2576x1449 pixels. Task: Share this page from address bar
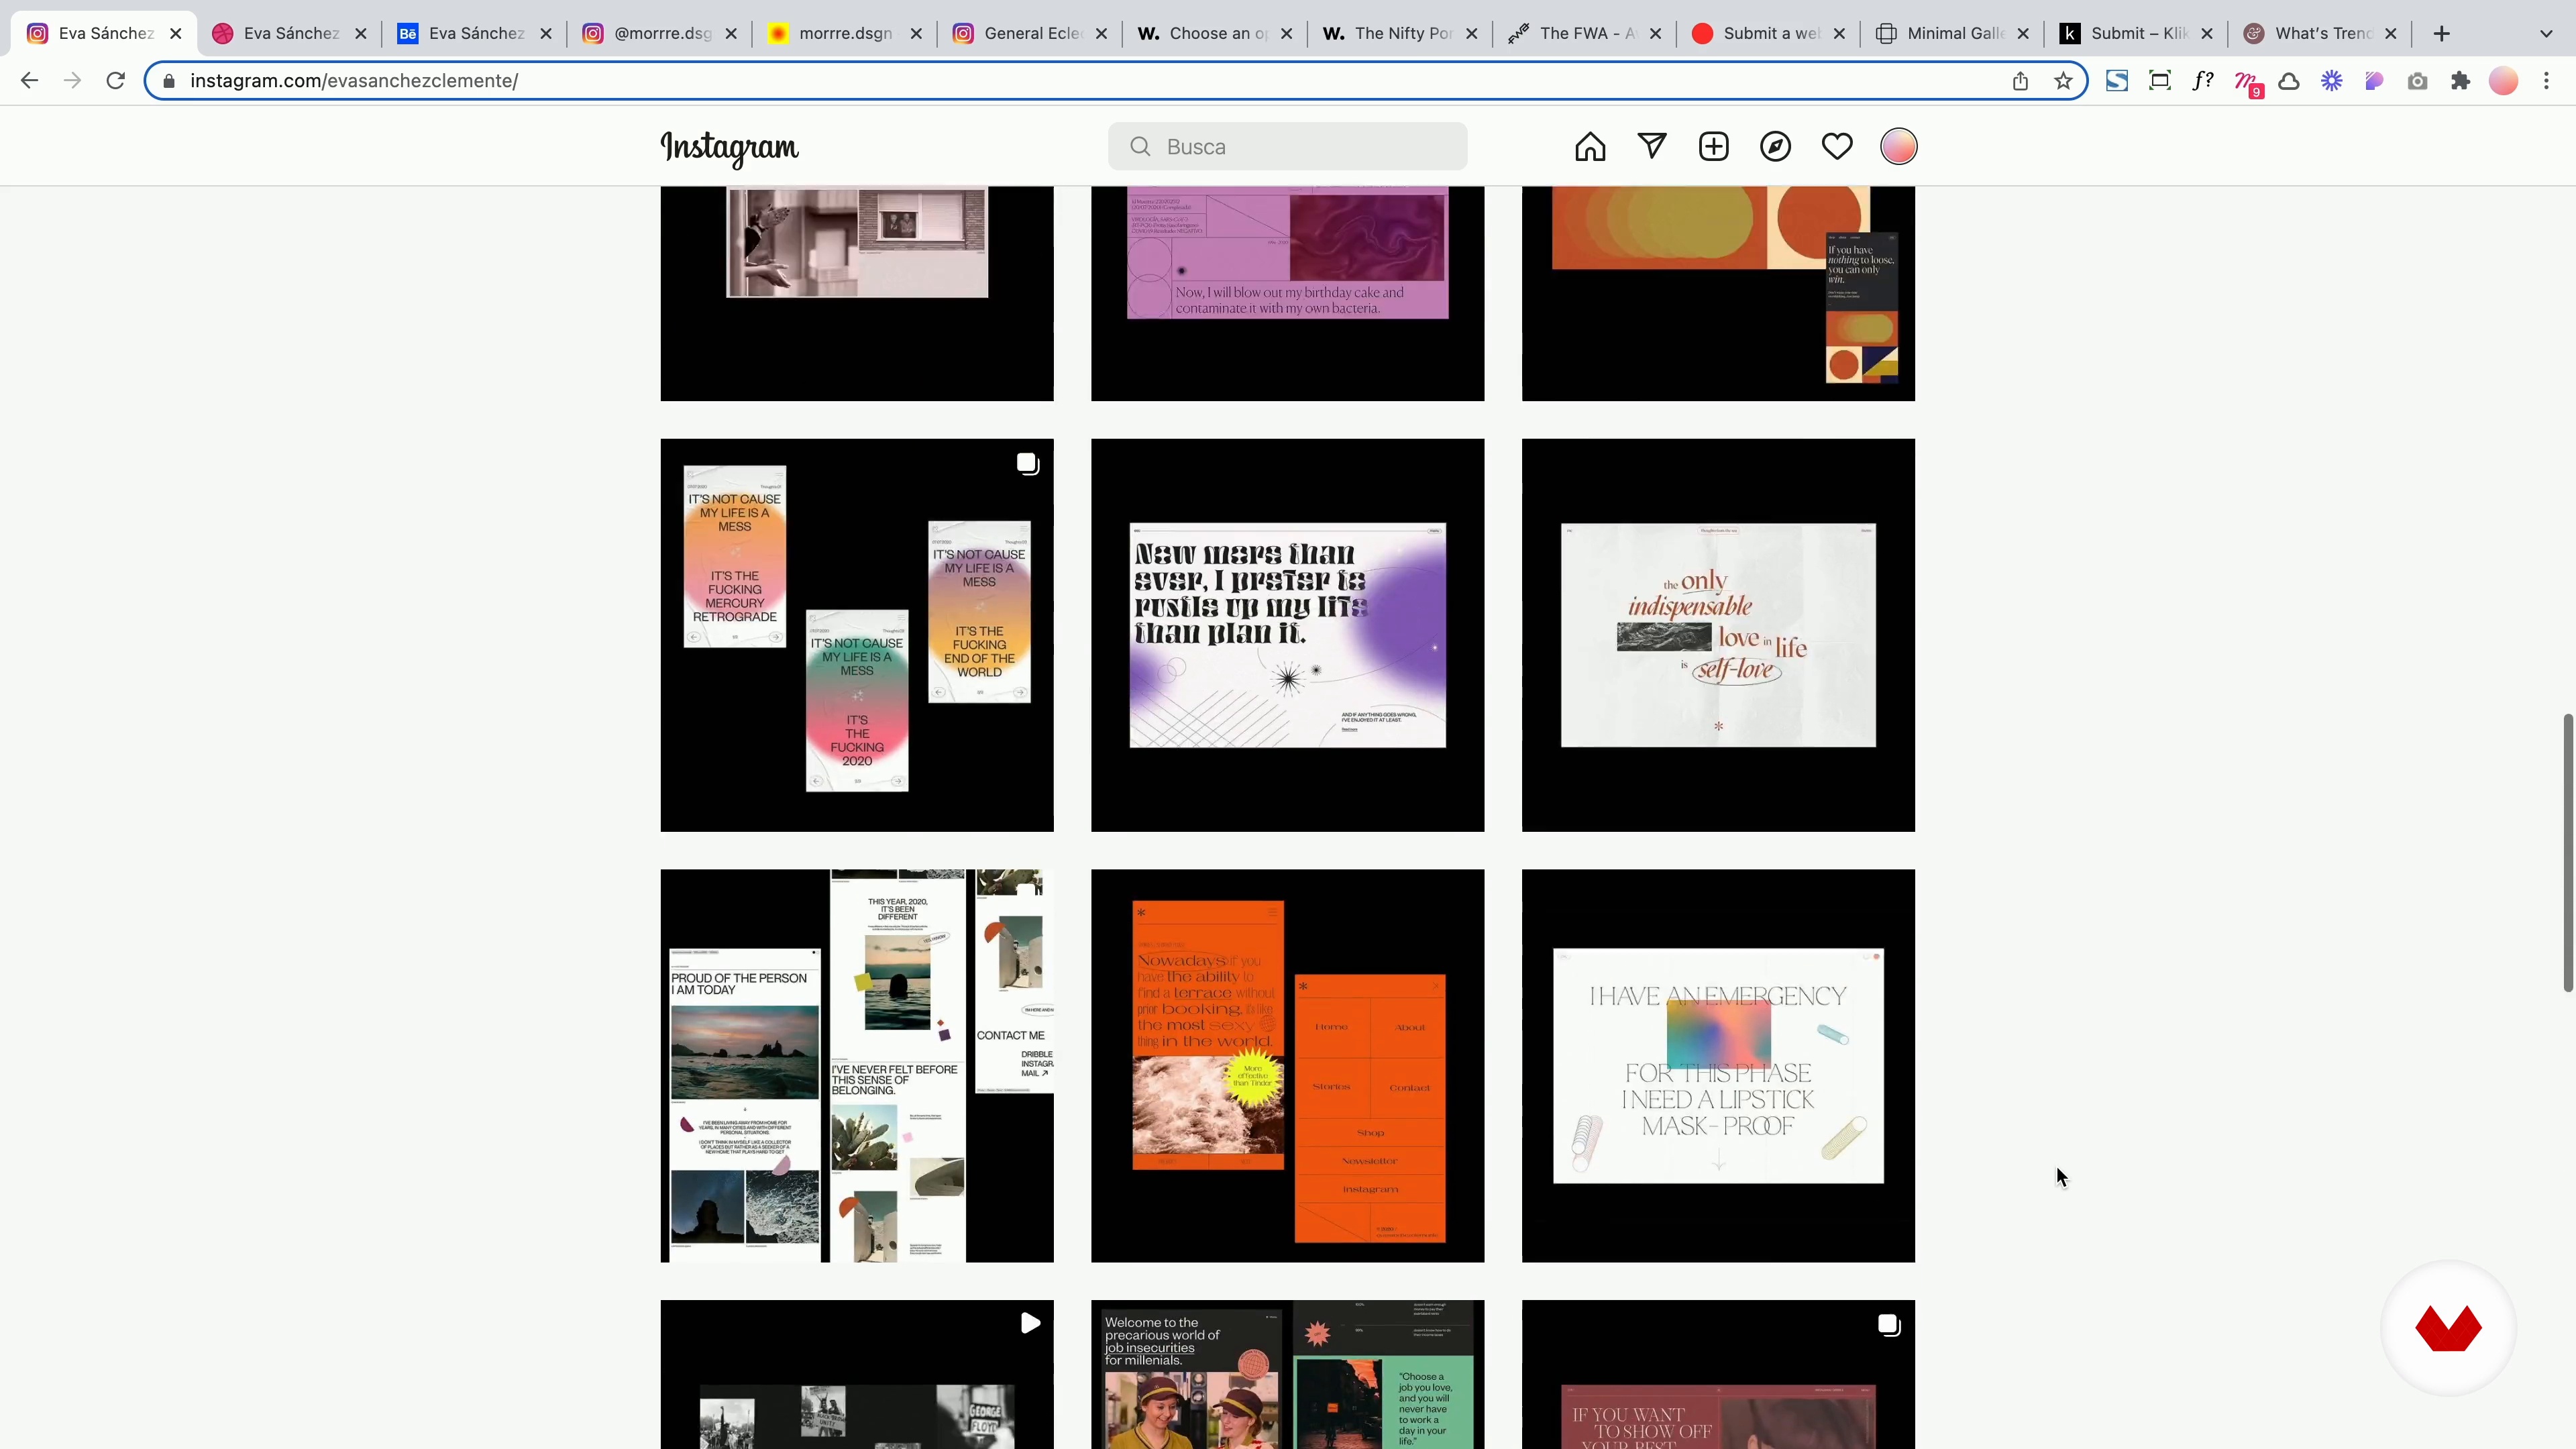click(x=2020, y=81)
